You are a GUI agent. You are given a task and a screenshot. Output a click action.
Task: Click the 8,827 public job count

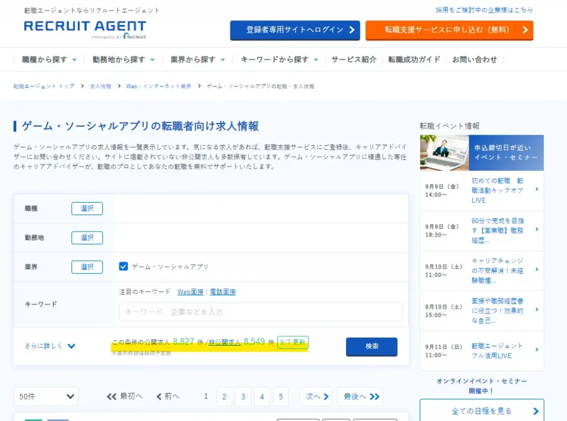point(183,341)
